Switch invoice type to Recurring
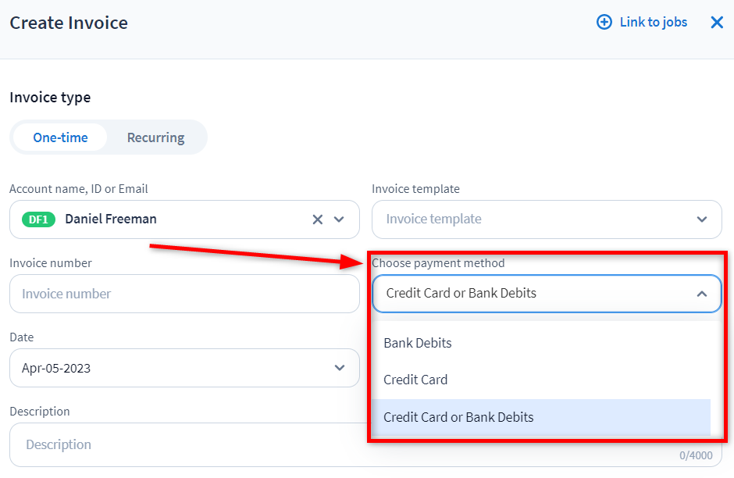Image resolution: width=734 pixels, height=478 pixels. [x=155, y=137]
